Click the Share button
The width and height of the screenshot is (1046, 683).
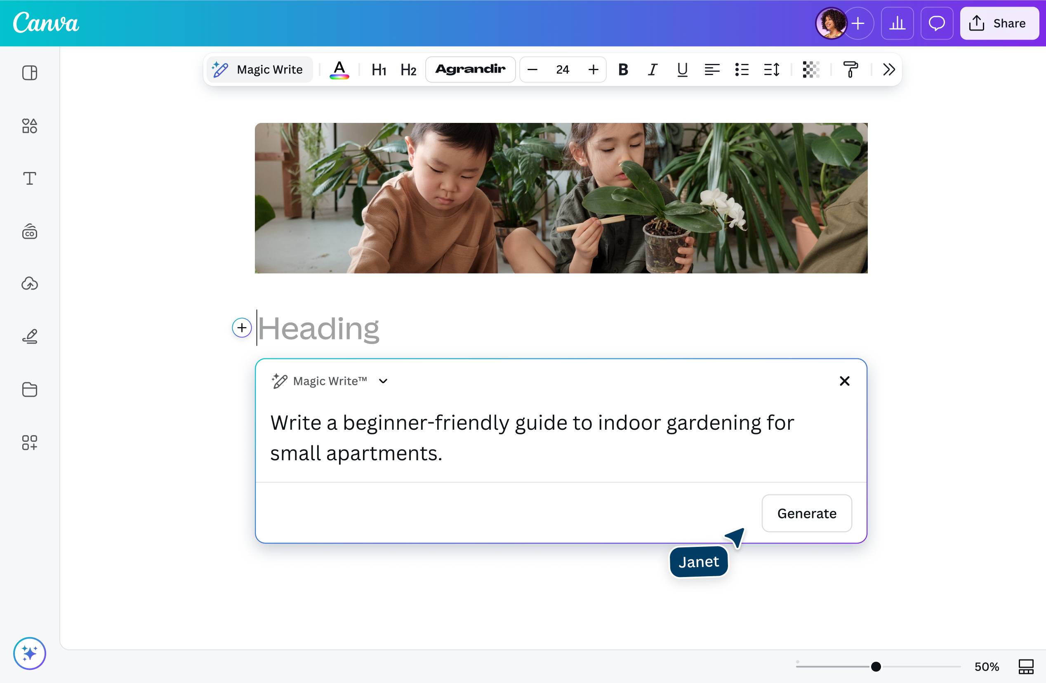(999, 23)
